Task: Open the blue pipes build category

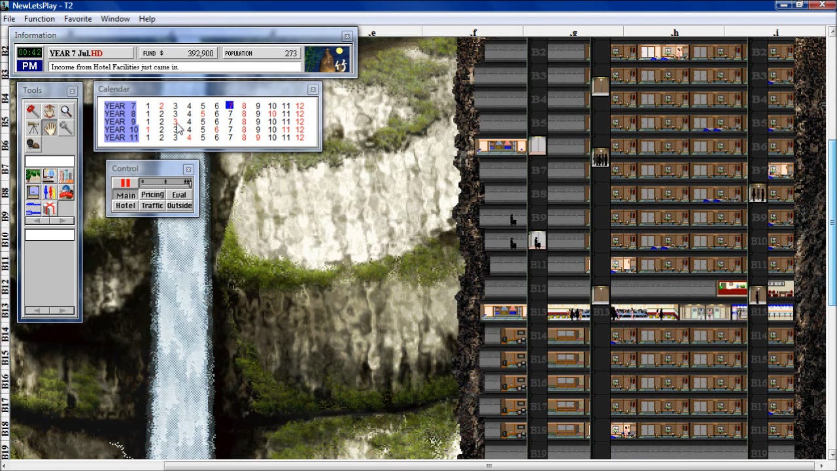Action: tap(33, 208)
